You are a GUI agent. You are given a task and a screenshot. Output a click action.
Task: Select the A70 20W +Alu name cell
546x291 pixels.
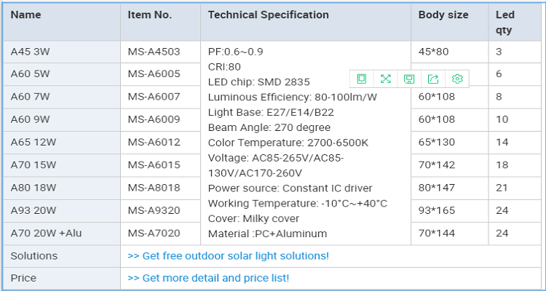coord(47,234)
